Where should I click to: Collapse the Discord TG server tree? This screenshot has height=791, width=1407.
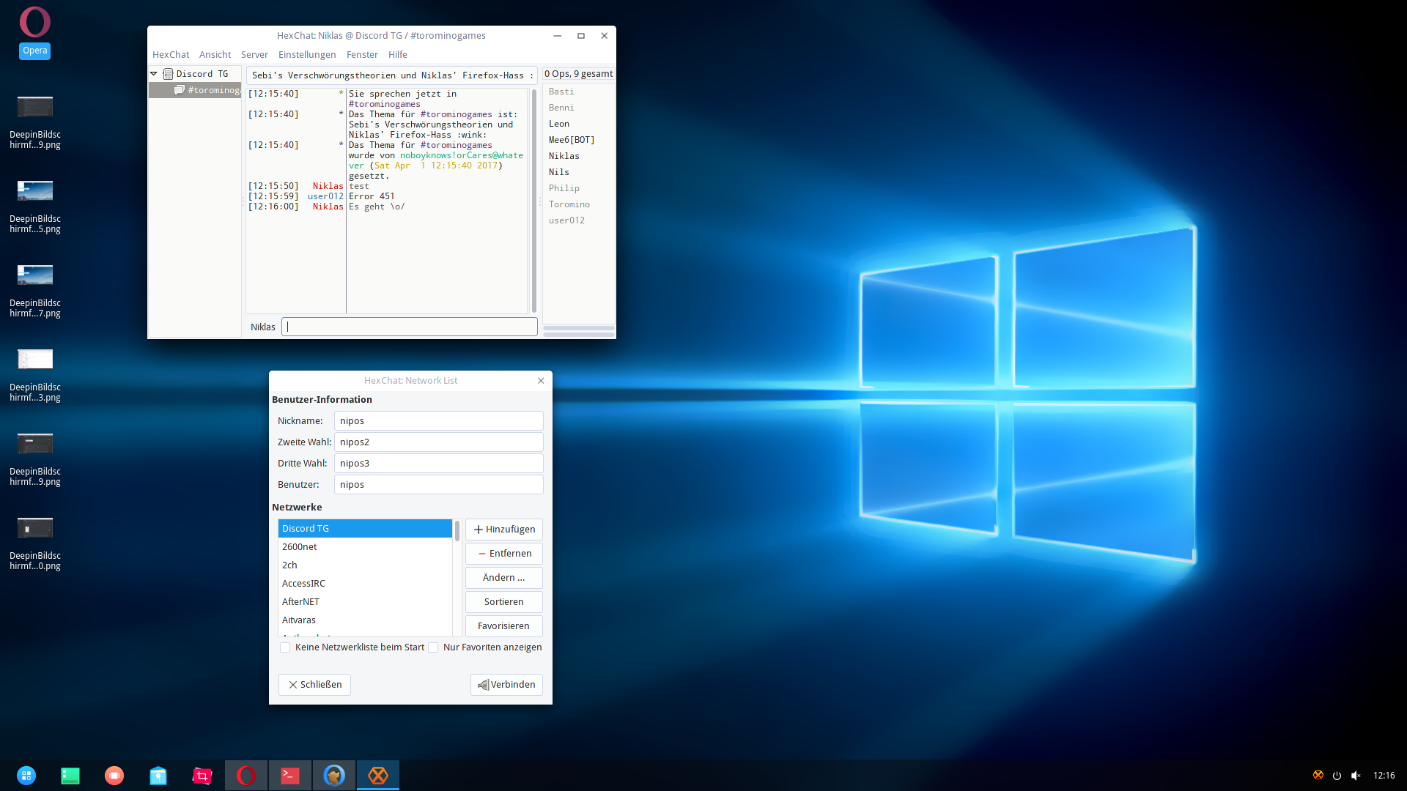(154, 74)
